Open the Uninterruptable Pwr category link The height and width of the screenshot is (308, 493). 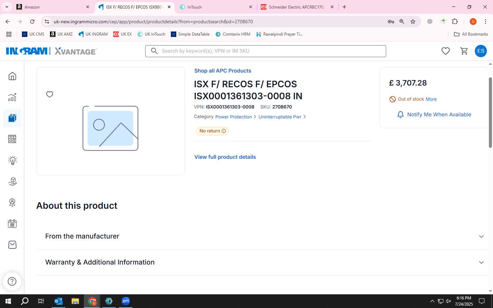(280, 117)
